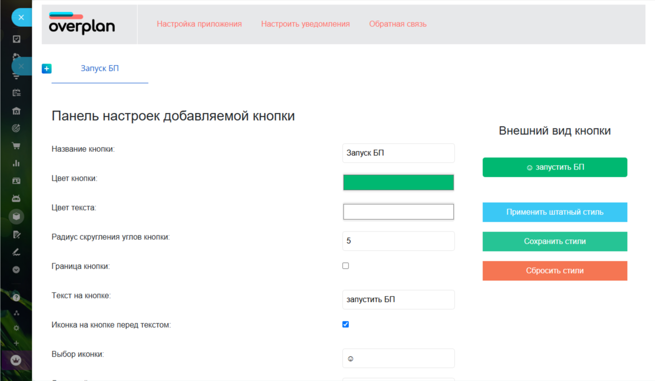Click the blue plus add-button icon
Viewport: 655px width, 381px height.
tap(46, 69)
